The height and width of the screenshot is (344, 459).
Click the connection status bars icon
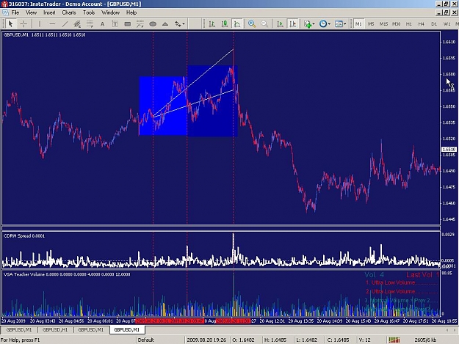pos(394,340)
